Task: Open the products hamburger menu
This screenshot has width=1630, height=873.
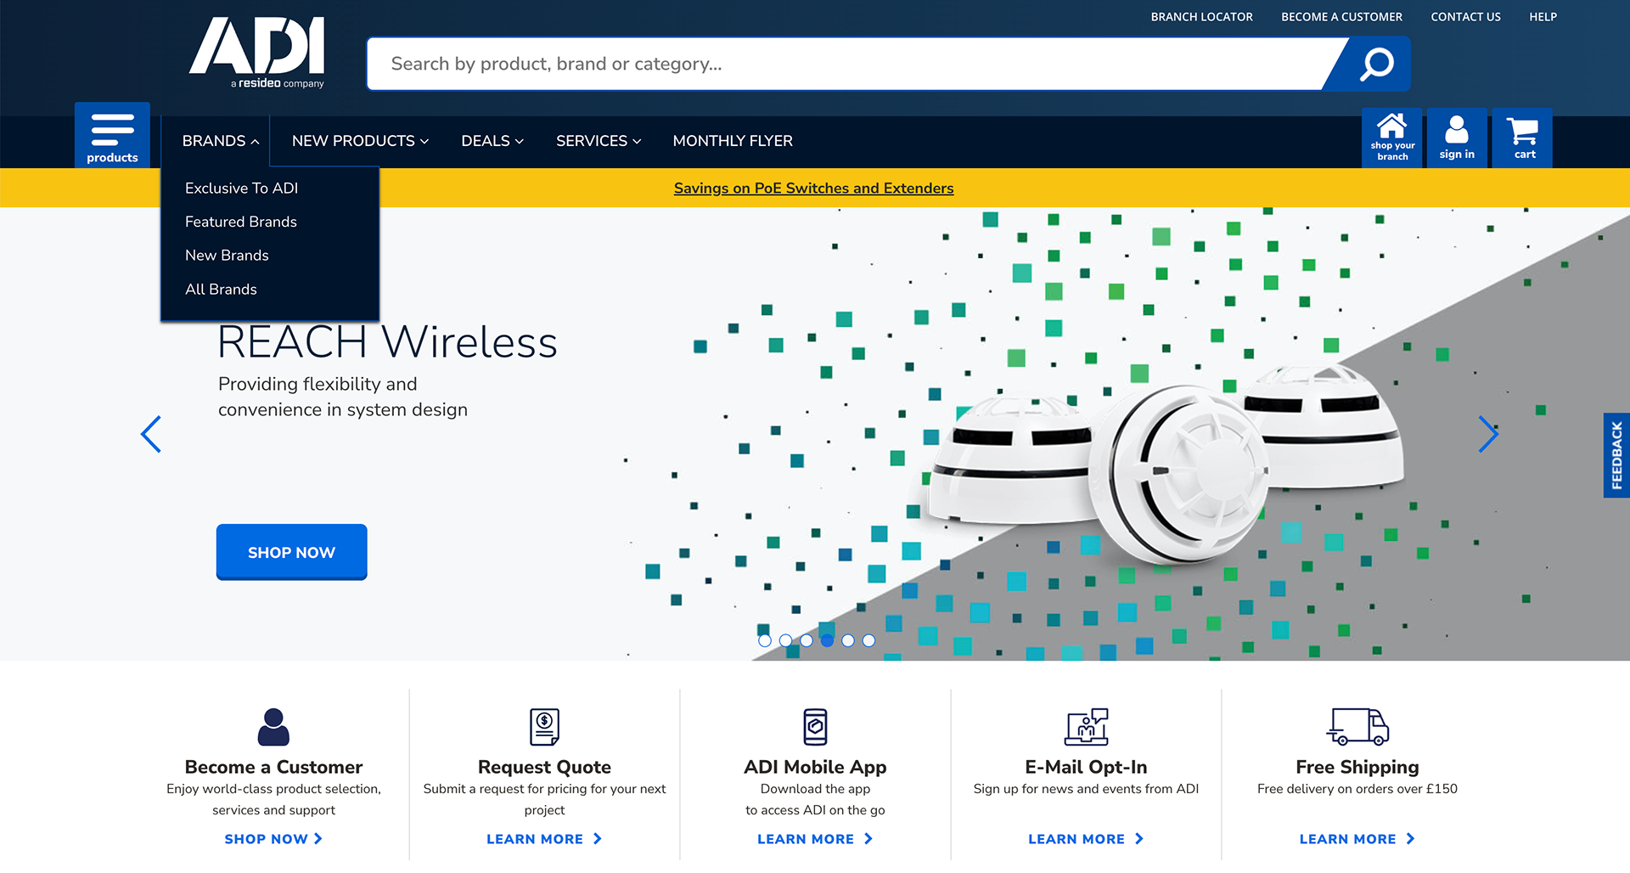Action: click(112, 136)
